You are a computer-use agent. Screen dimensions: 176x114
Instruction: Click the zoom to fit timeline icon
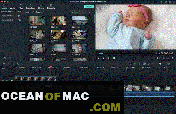(x=144, y=64)
